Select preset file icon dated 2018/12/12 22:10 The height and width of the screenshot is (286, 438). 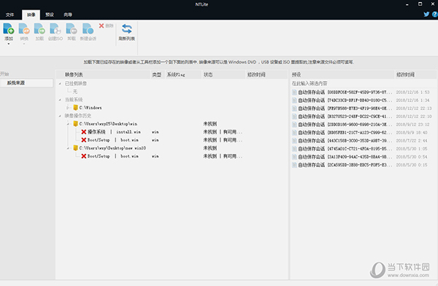(294, 117)
